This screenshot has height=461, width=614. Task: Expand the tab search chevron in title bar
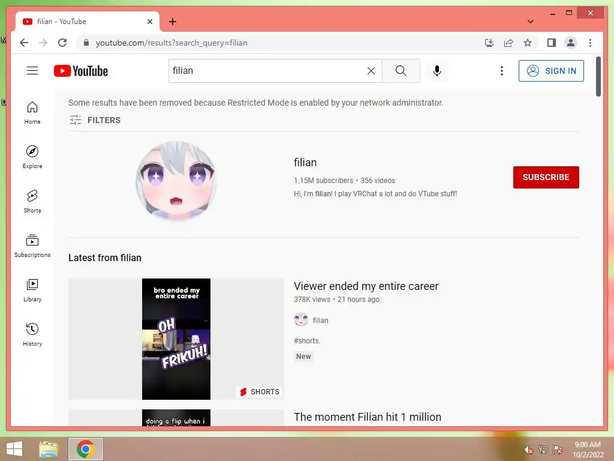[531, 22]
